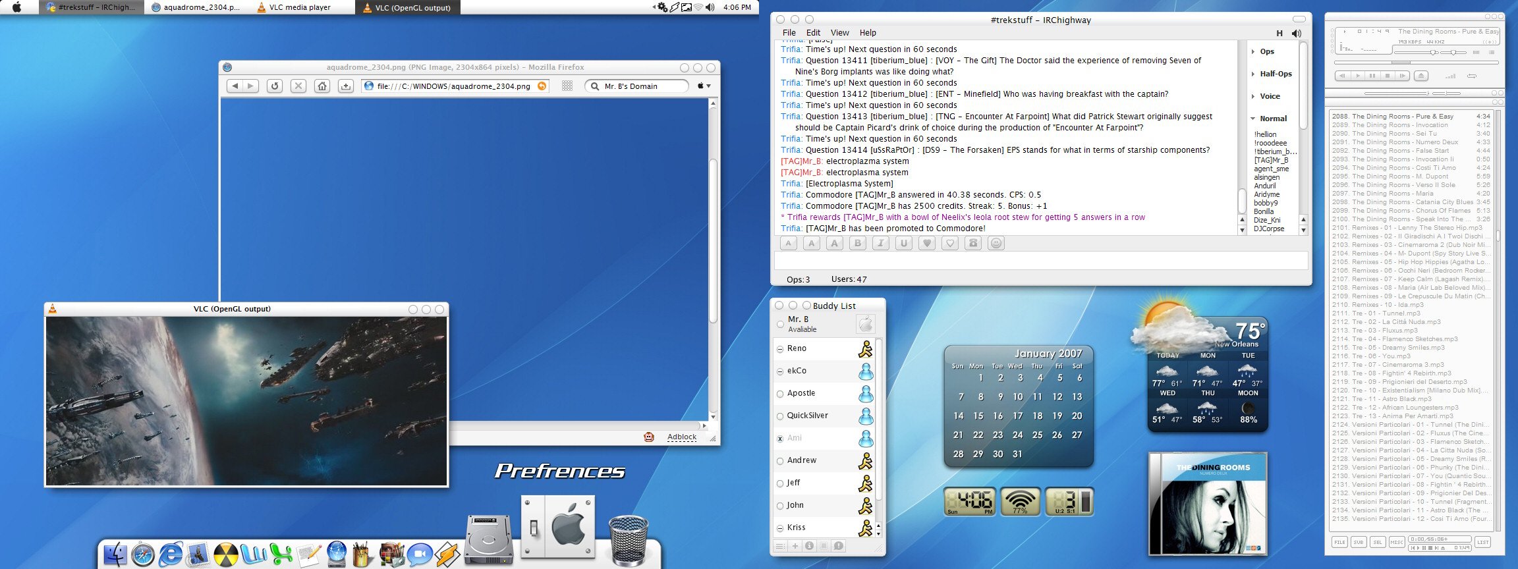Toggle status circle next to QuickSilver buddy

click(x=780, y=416)
